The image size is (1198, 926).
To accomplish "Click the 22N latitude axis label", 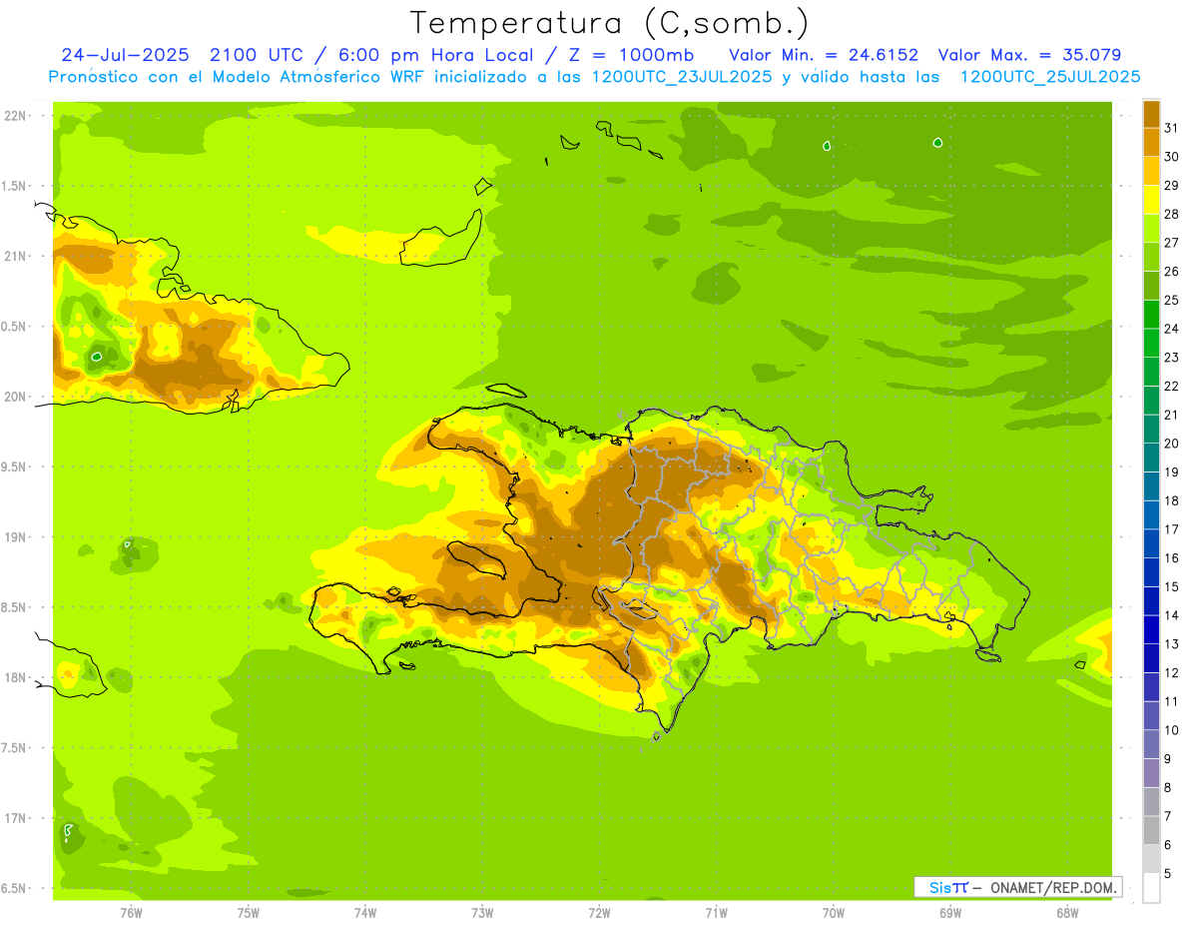I will (17, 116).
